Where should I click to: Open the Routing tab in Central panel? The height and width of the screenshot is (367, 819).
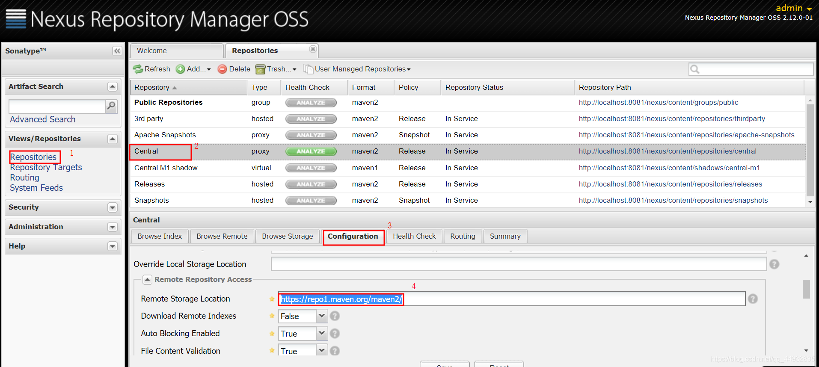pyautogui.click(x=463, y=236)
